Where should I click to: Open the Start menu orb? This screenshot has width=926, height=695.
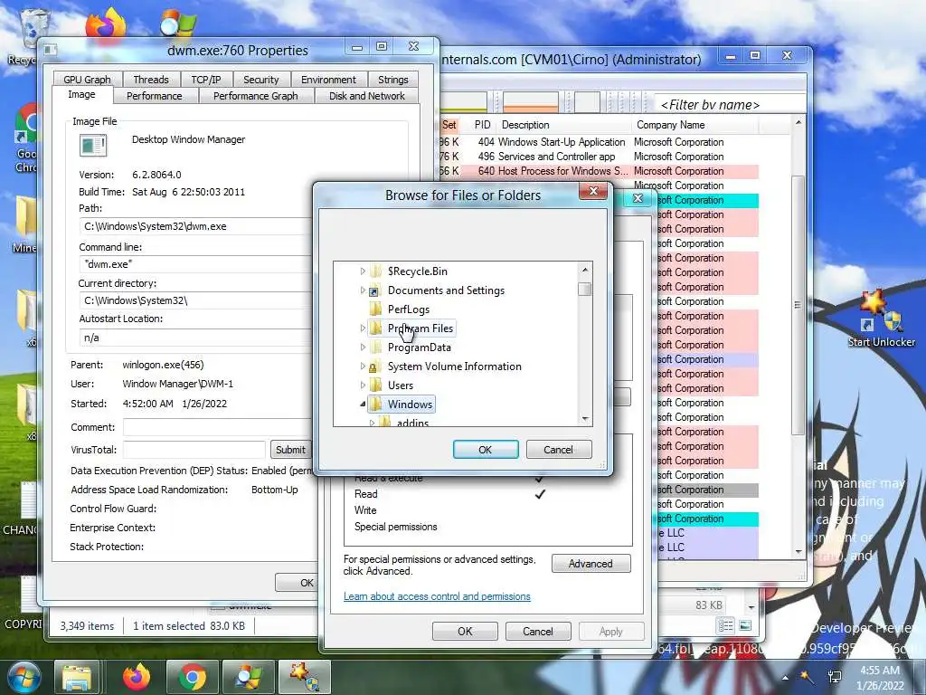(23, 677)
